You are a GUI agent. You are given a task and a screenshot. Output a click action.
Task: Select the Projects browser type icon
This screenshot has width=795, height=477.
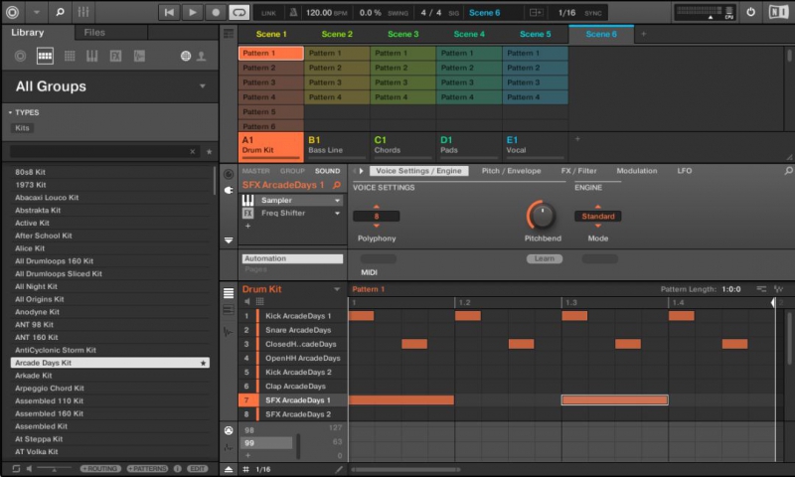point(20,56)
